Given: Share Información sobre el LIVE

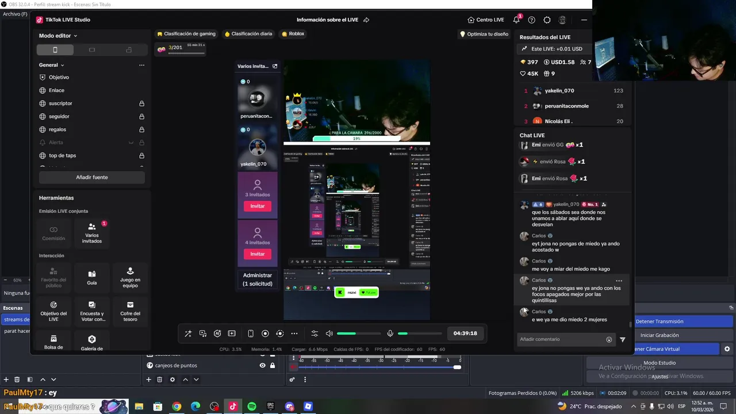Looking at the screenshot, I should pyautogui.click(x=366, y=20).
